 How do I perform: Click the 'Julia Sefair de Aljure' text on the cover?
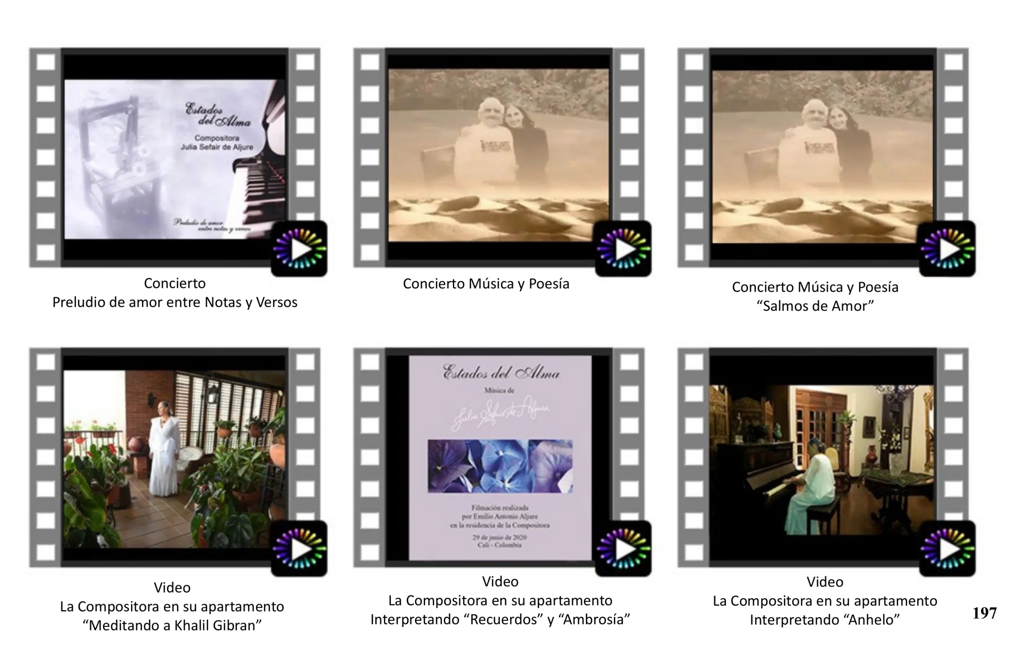coord(217,147)
